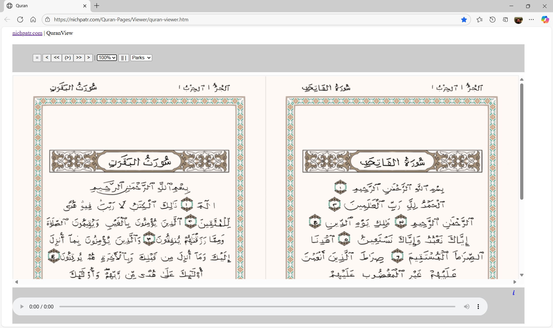This screenshot has width=553, height=328.
Task: Play the audio in the media player
Action: (x=22, y=307)
